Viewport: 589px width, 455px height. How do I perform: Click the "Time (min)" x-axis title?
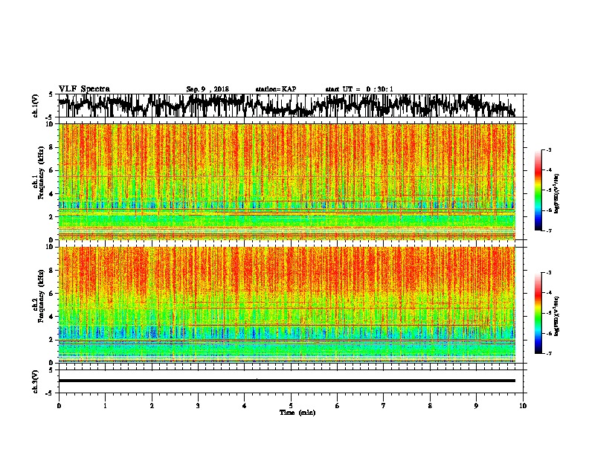(297, 413)
